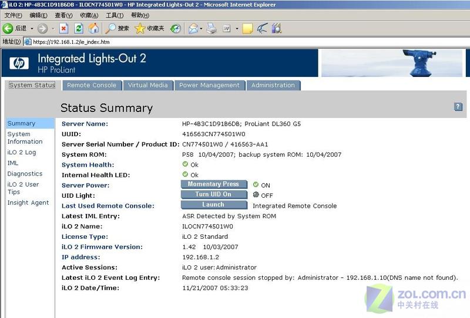This screenshot has height=318, width=470.
Task: Click the green Server Power ON indicator
Action: [x=256, y=184]
